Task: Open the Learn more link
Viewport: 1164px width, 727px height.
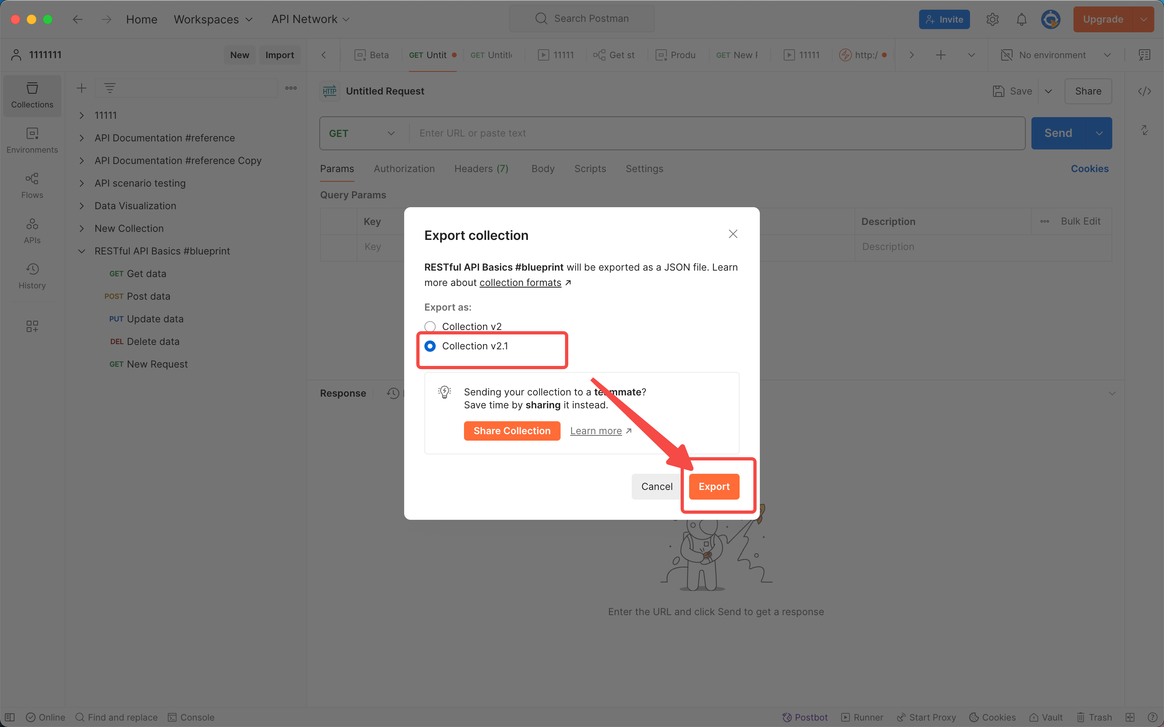Action: coord(596,431)
